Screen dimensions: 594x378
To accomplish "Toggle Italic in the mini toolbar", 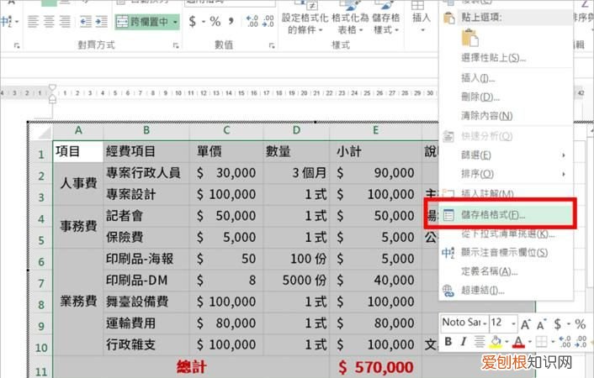I will [464, 342].
